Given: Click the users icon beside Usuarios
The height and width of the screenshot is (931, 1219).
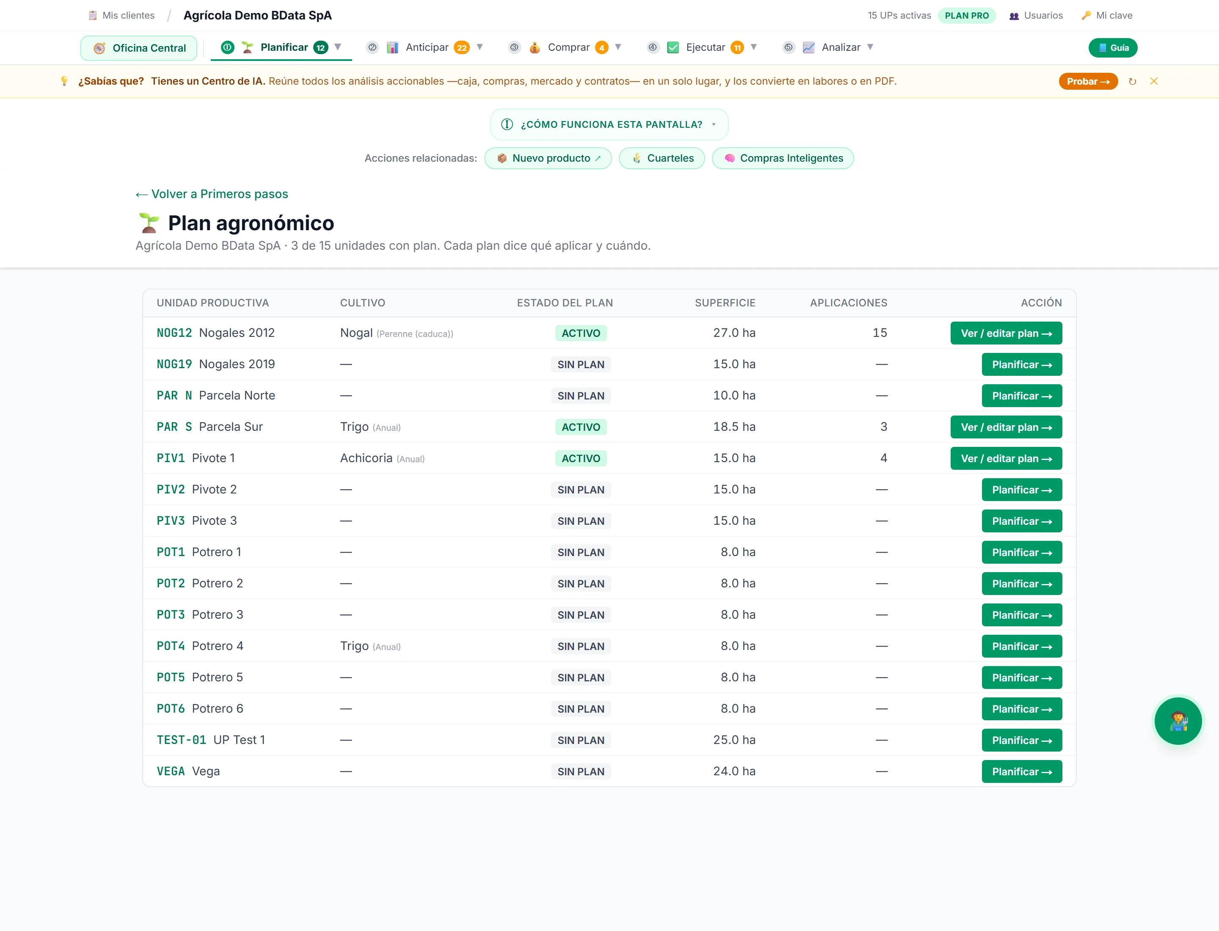Looking at the screenshot, I should click(1014, 16).
